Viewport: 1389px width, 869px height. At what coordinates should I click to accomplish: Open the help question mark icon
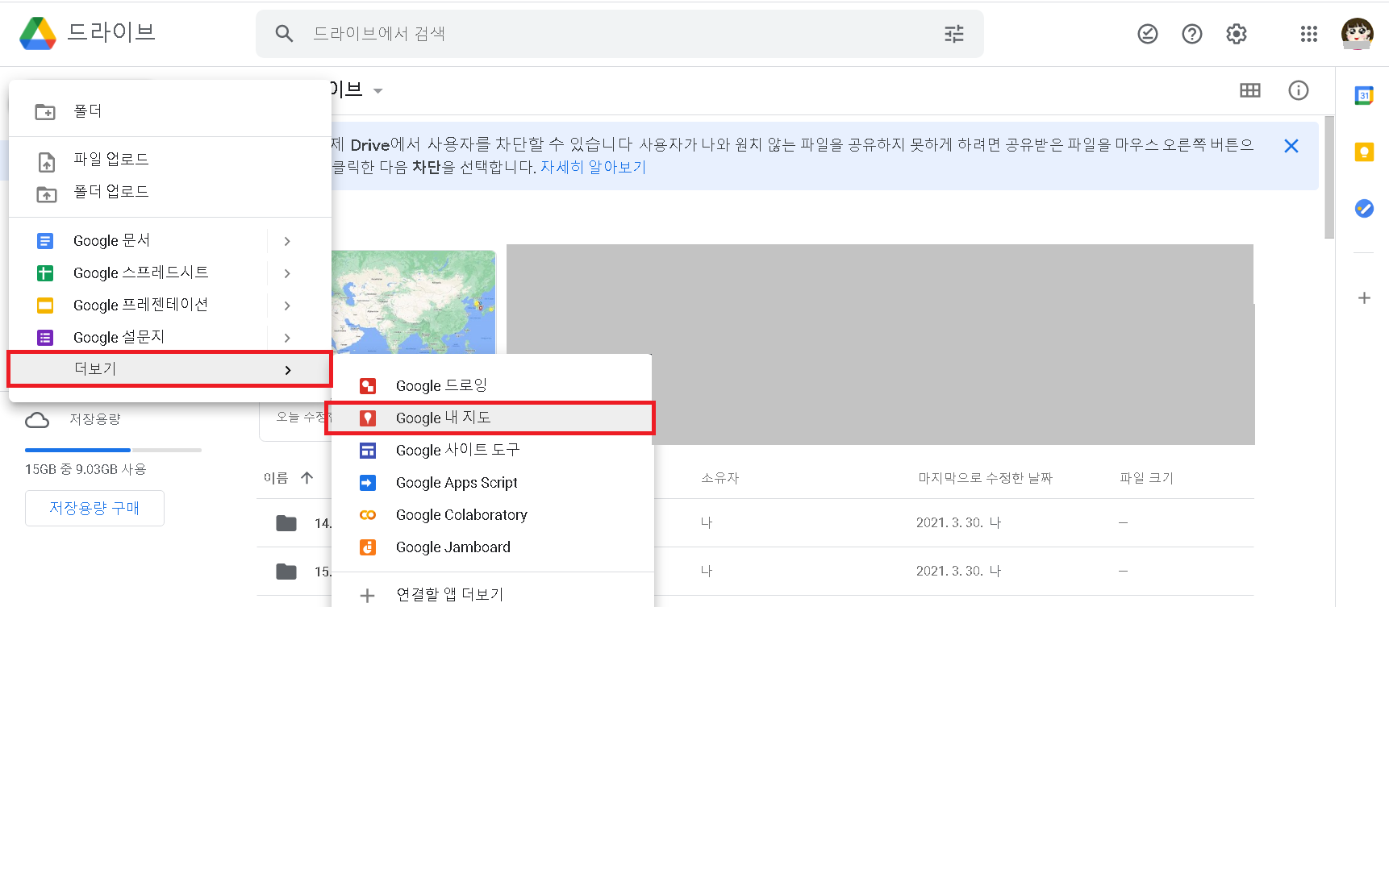(x=1191, y=34)
